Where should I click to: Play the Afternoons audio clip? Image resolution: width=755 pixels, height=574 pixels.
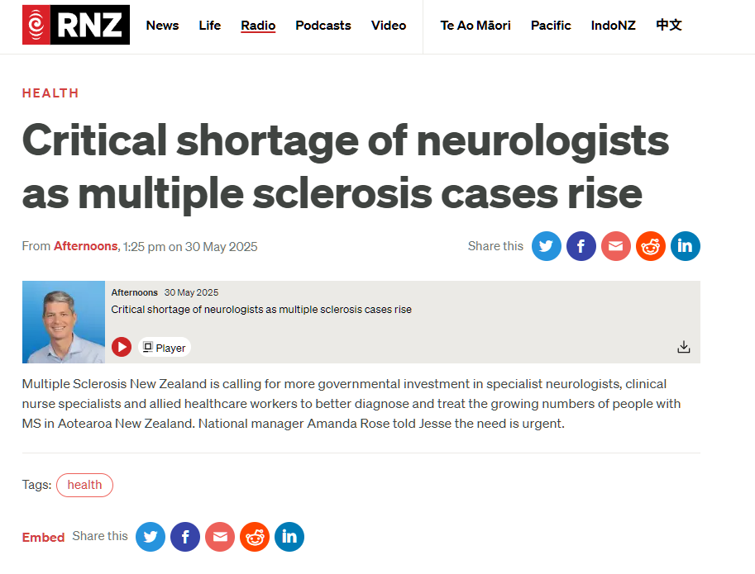pos(122,347)
